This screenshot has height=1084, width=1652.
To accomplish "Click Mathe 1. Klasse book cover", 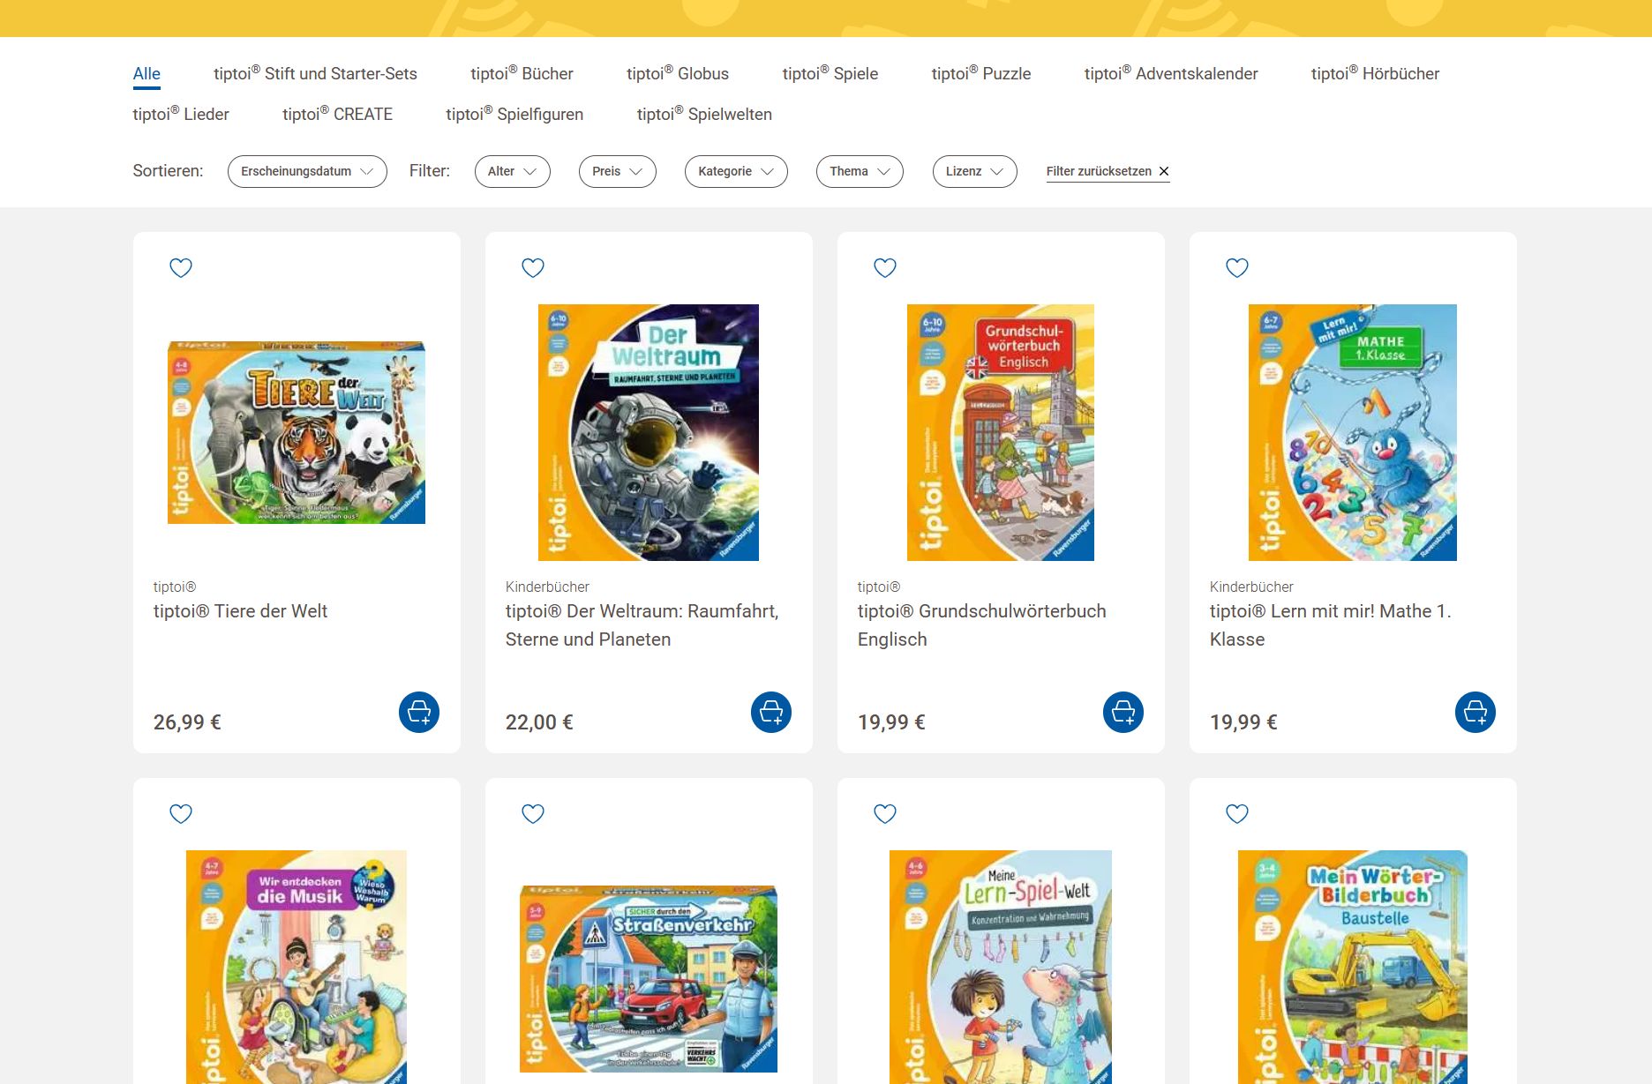I will (x=1353, y=432).
